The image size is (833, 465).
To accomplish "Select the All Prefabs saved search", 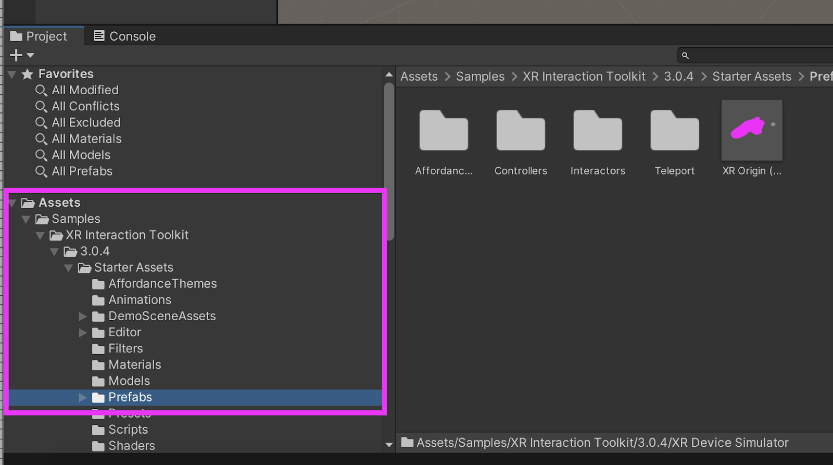I will tap(82, 171).
